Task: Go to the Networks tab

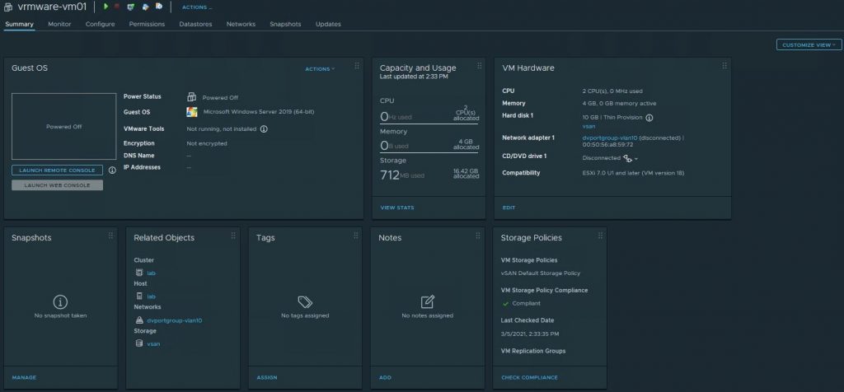Action: [241, 24]
